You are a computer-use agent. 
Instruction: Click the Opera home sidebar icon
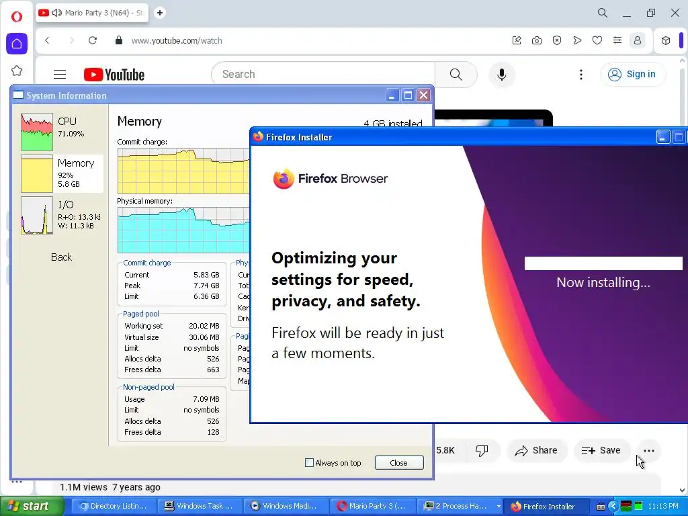[17, 44]
